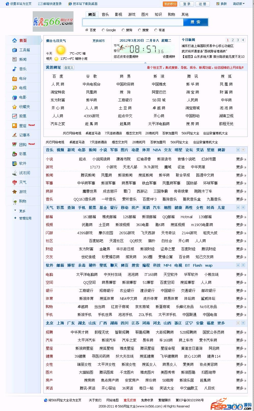
Task: Switch to the 知识 search tab
Action: point(158,15)
